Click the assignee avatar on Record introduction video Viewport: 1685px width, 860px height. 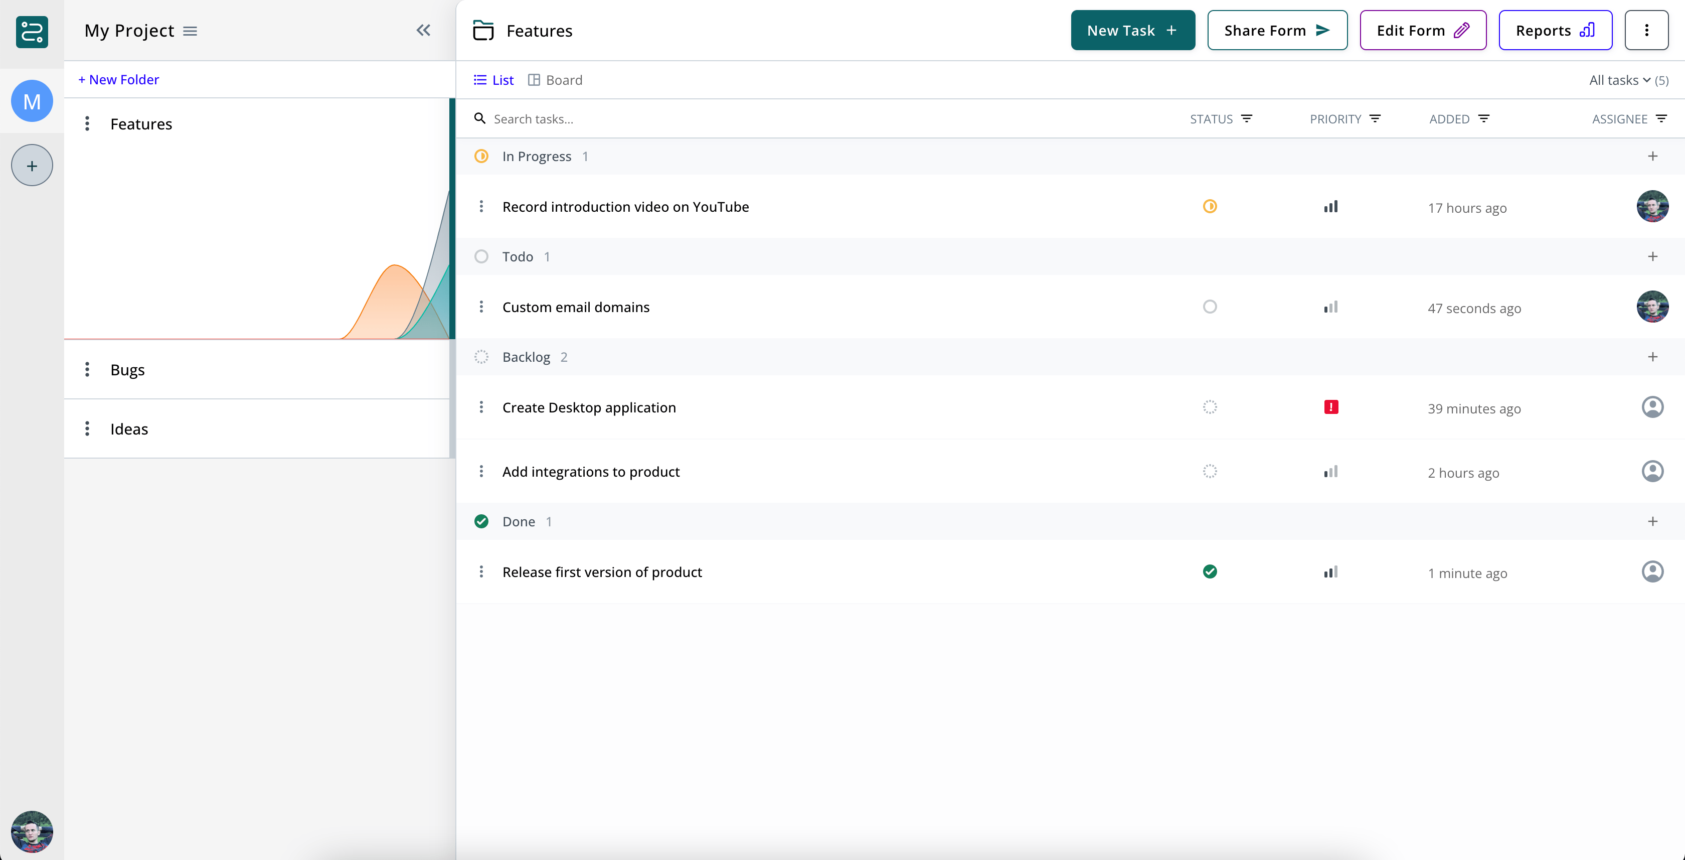tap(1652, 206)
